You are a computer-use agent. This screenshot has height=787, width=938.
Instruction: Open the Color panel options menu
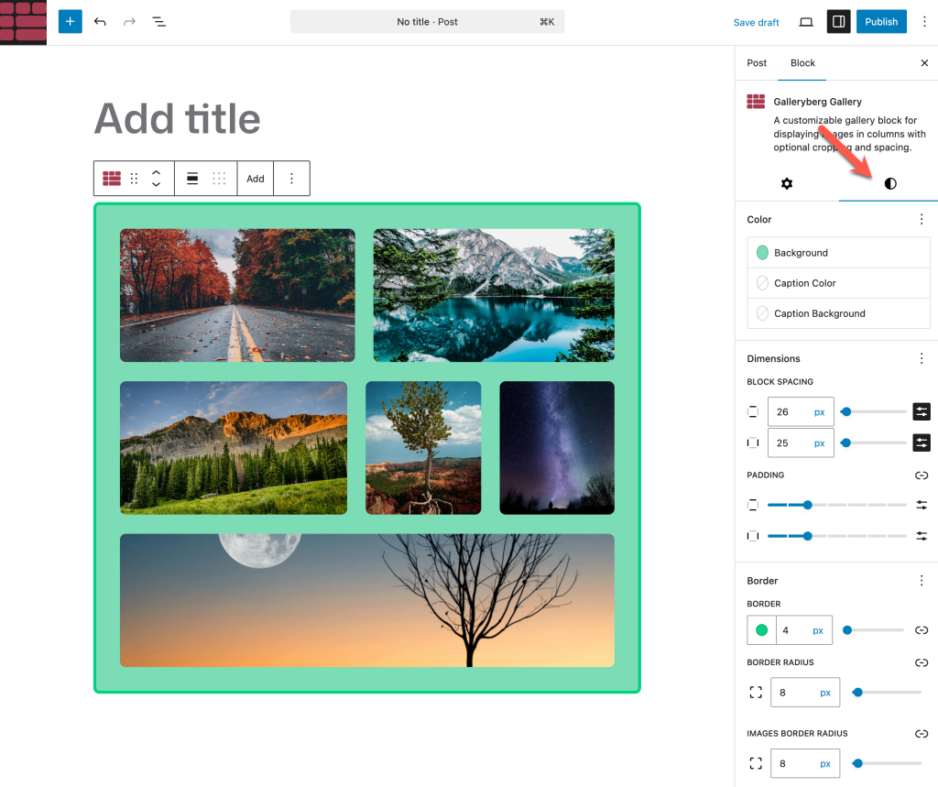(x=922, y=220)
